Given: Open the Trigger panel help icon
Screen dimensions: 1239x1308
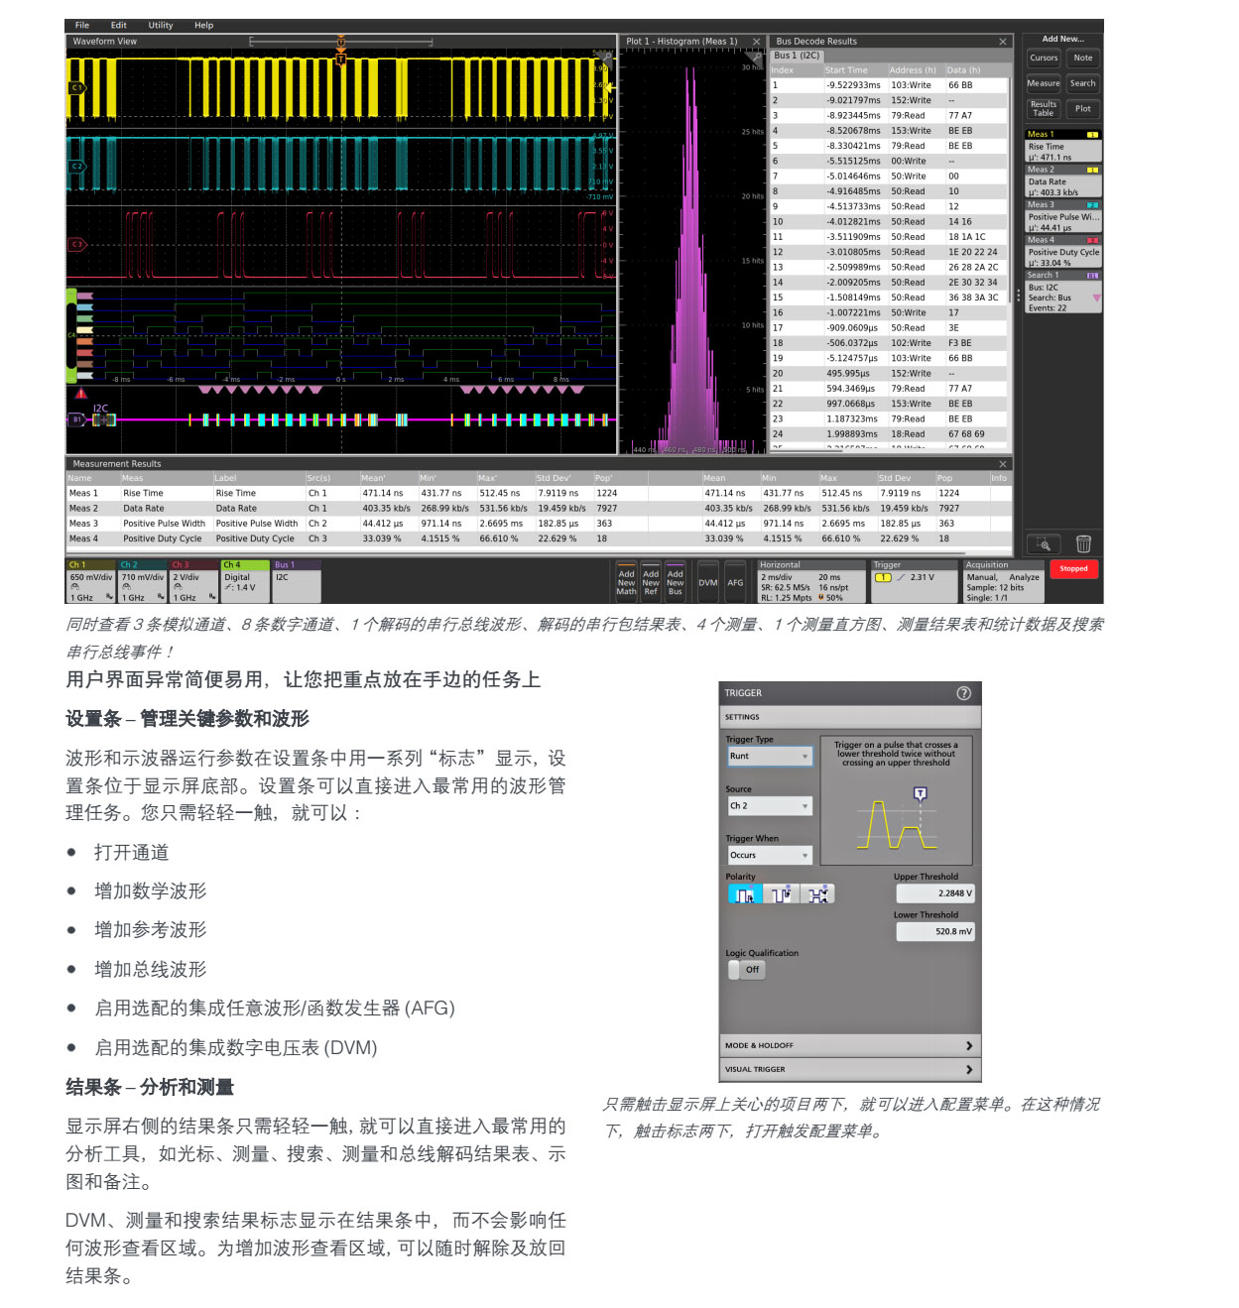Looking at the screenshot, I should click(963, 693).
